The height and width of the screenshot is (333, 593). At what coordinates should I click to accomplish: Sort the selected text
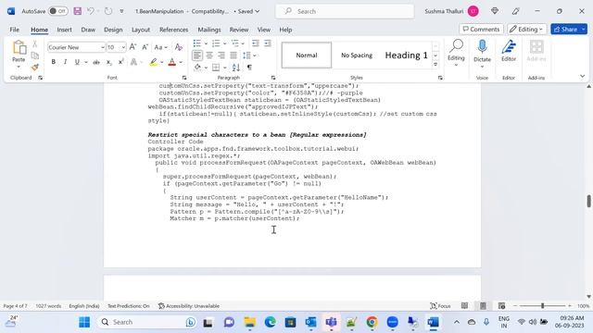tap(236, 68)
